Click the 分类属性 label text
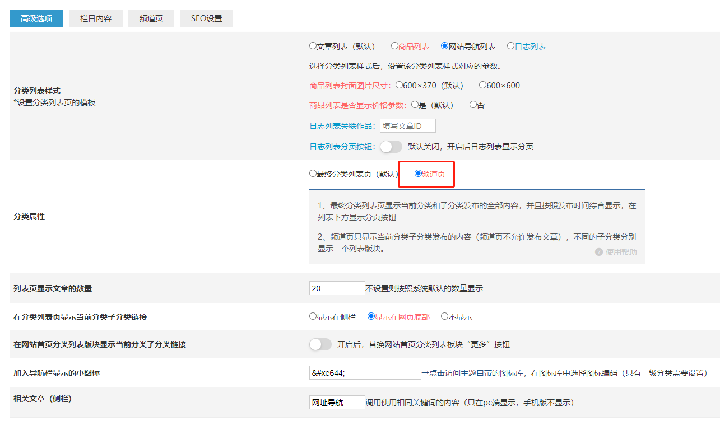 [29, 217]
